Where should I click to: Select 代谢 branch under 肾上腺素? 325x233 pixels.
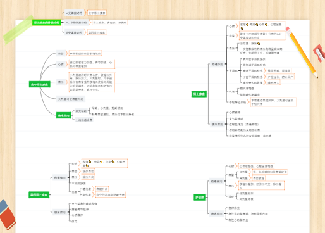point(232,92)
